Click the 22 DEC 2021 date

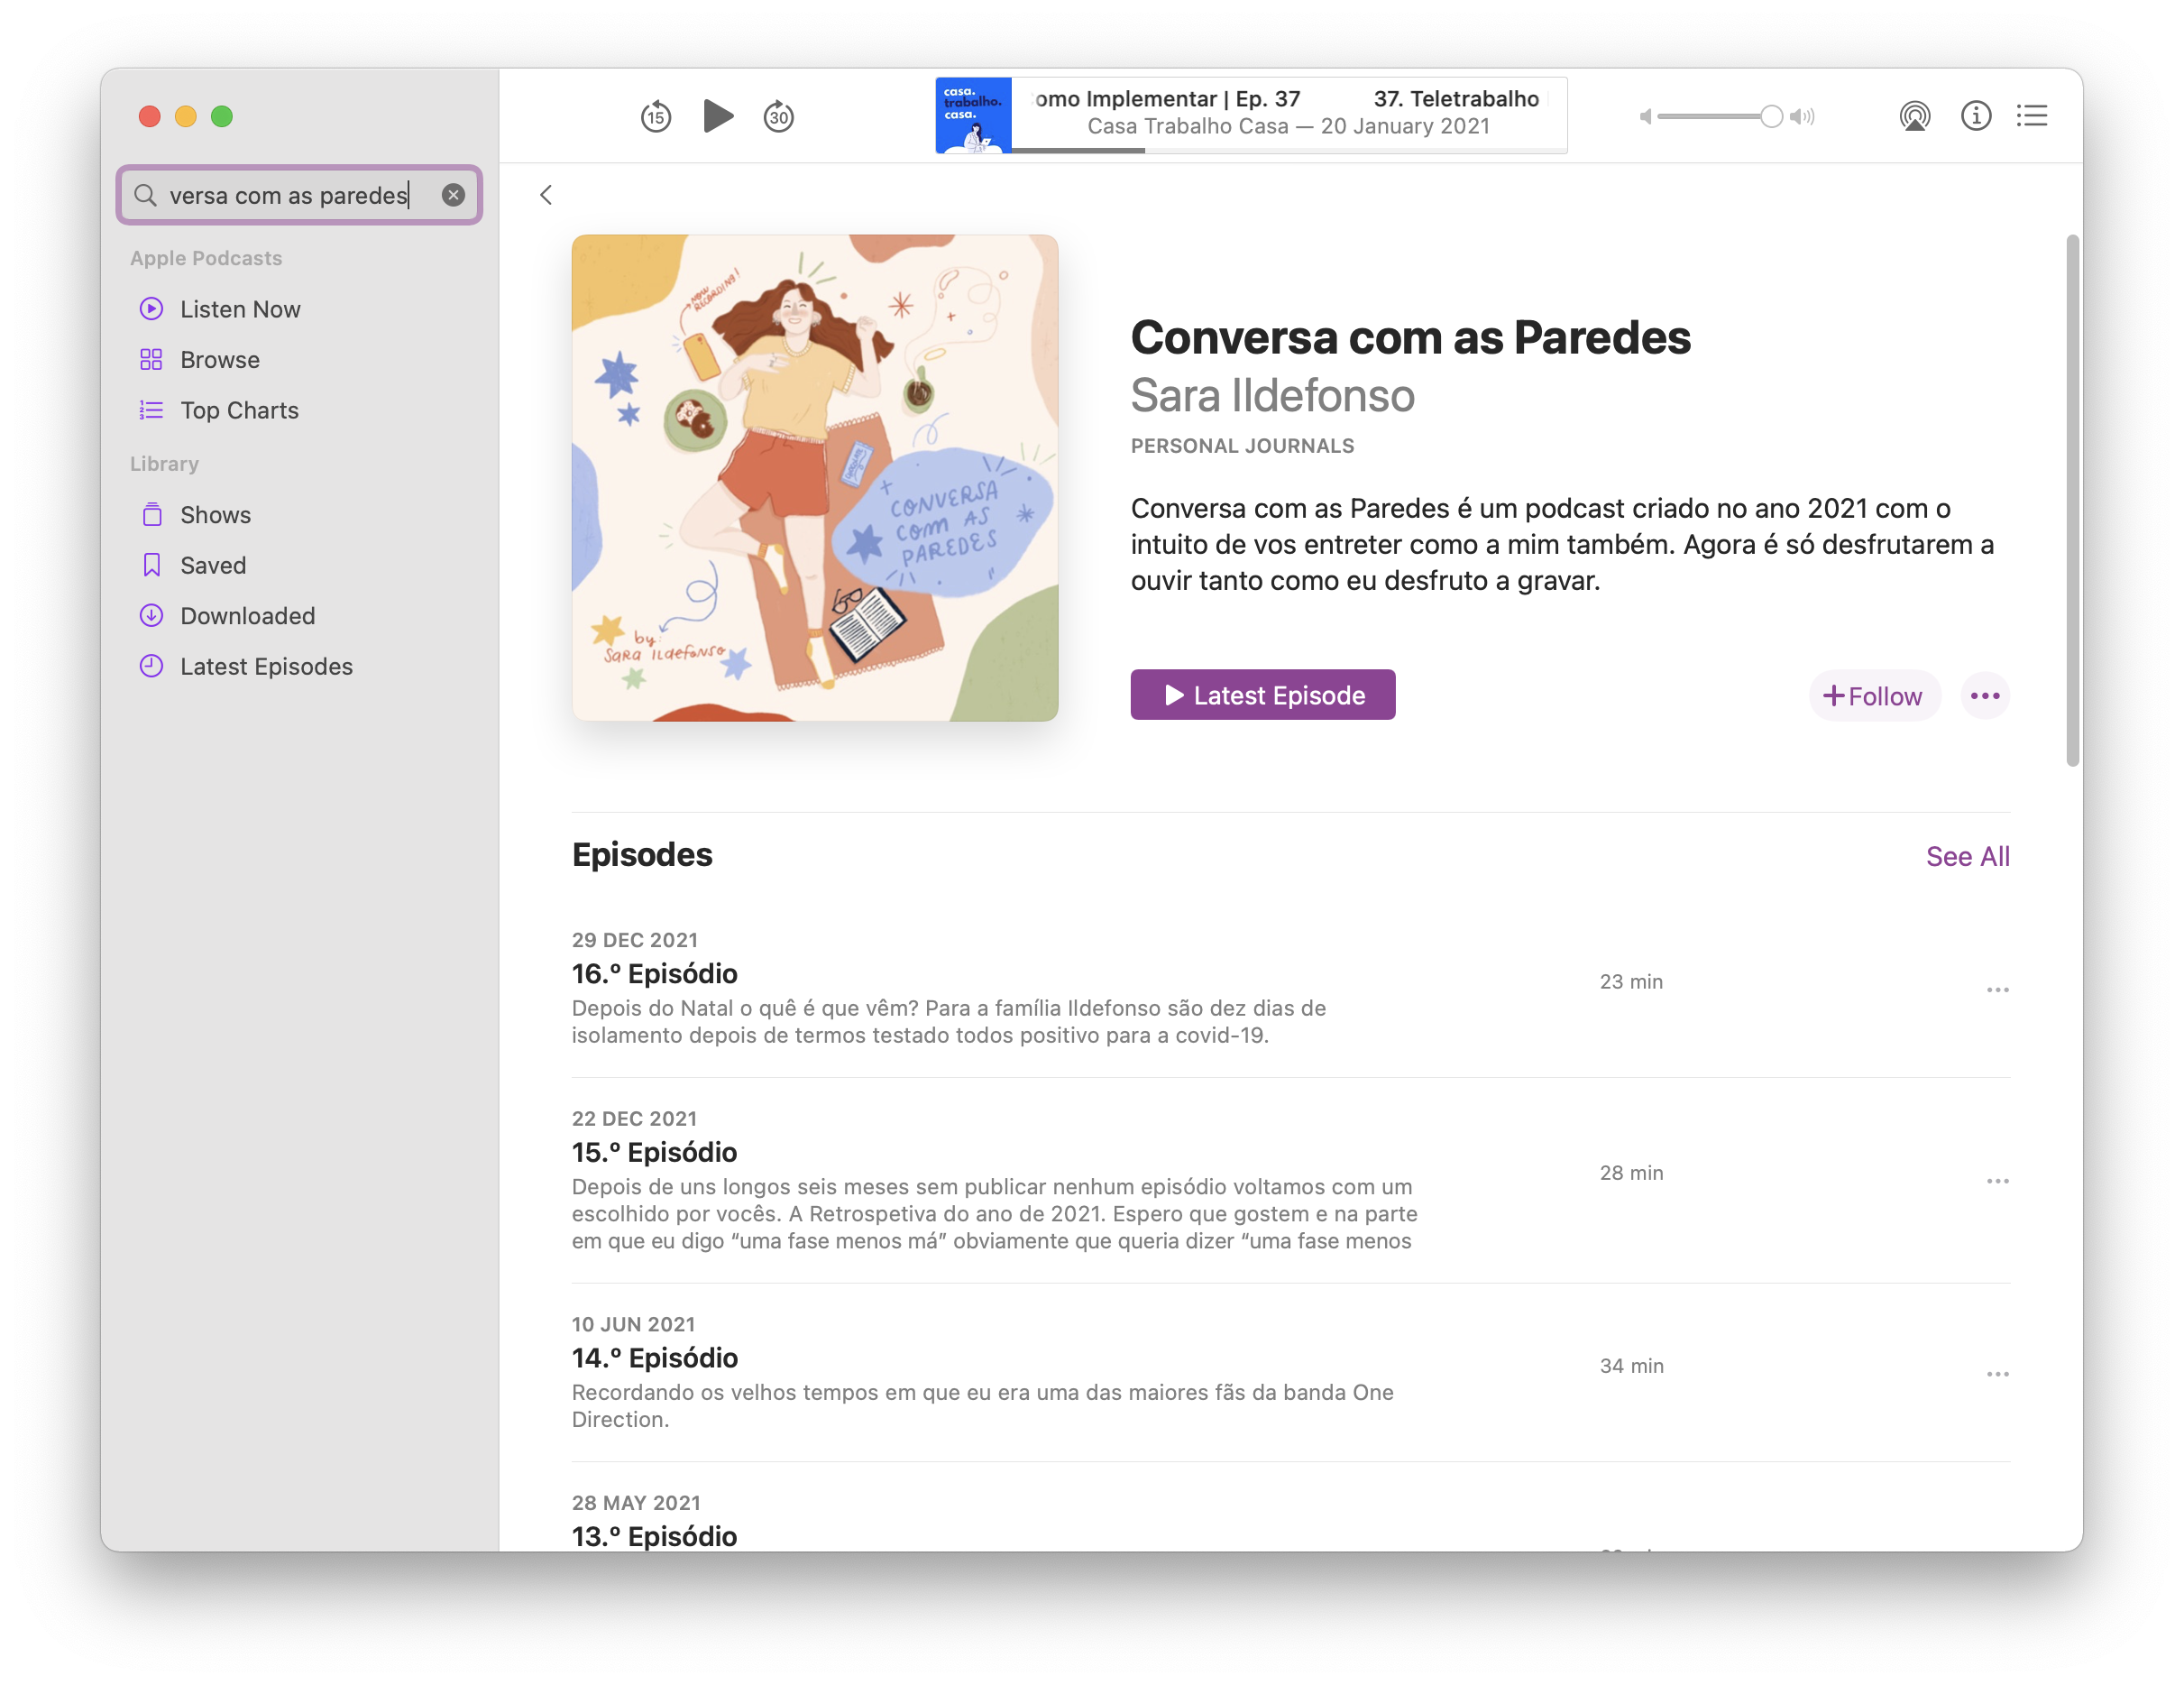(x=634, y=1118)
